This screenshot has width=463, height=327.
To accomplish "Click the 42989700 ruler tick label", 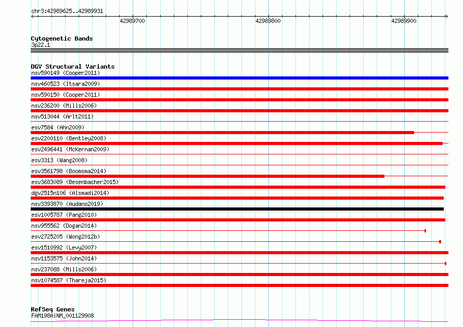I will [x=132, y=21].
